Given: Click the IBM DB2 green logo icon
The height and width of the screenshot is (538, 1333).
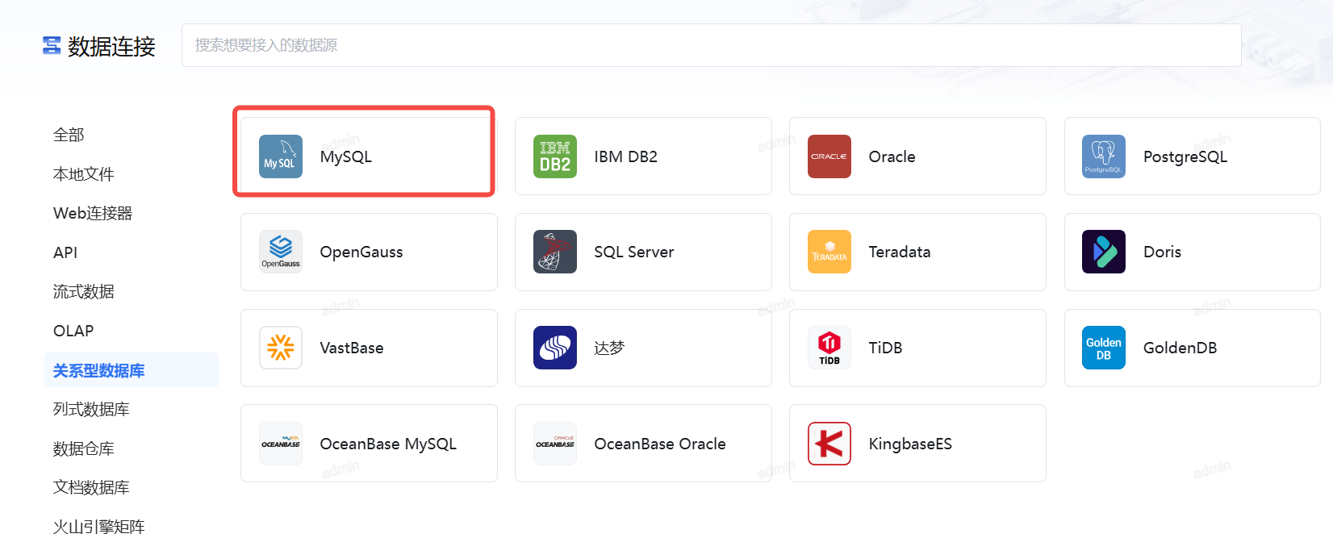Looking at the screenshot, I should tap(555, 156).
